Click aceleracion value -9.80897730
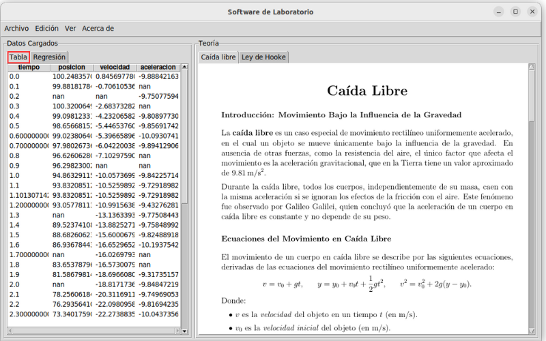Image resolution: width=546 pixels, height=341 pixels. (x=158, y=116)
